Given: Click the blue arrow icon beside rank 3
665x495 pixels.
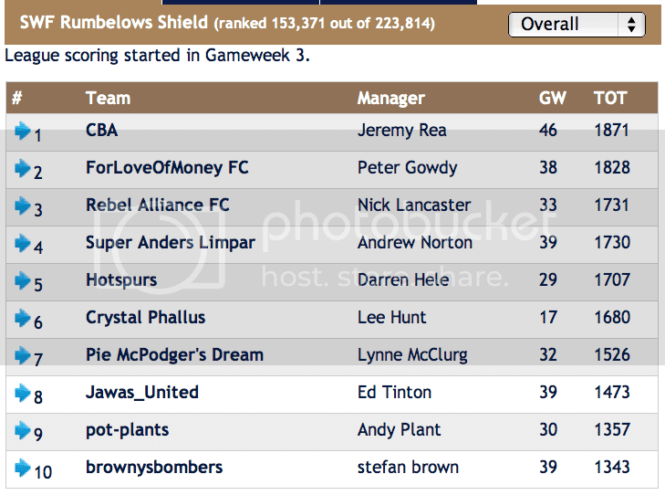Looking at the screenshot, I should pos(23,205).
